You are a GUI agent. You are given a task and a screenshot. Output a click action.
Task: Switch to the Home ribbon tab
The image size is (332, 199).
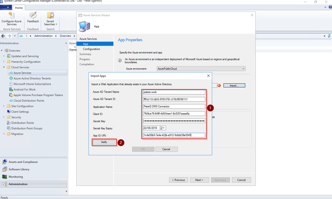[x=19, y=8]
